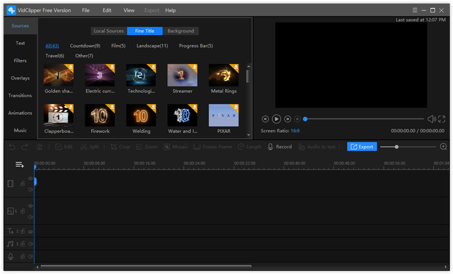The width and height of the screenshot is (453, 274).
Task: Filter titles by Progress Bar(5) category
Action: pos(196,46)
